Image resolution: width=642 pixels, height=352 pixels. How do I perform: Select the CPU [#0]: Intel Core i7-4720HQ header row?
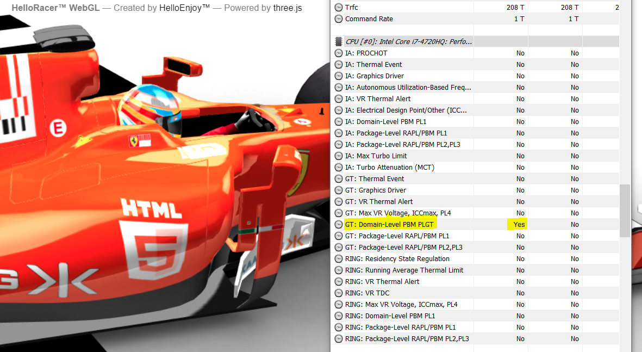475,41
